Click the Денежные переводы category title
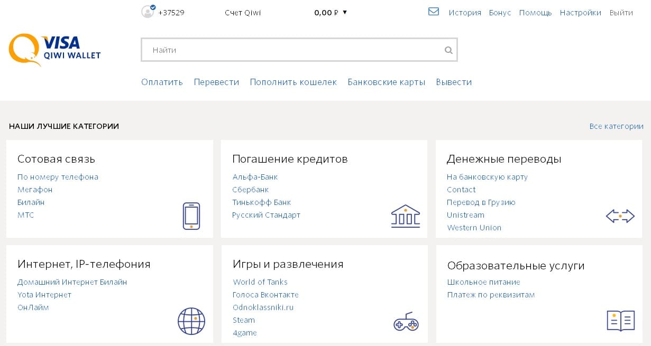This screenshot has width=651, height=346. 504,159
